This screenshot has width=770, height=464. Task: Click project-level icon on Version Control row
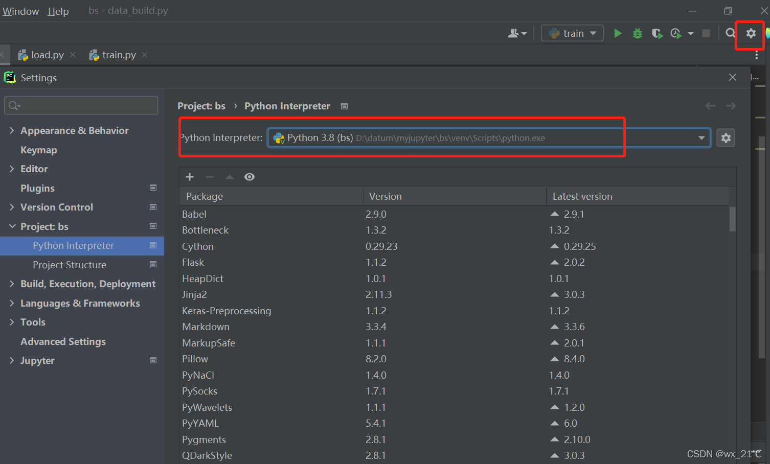[x=153, y=207]
